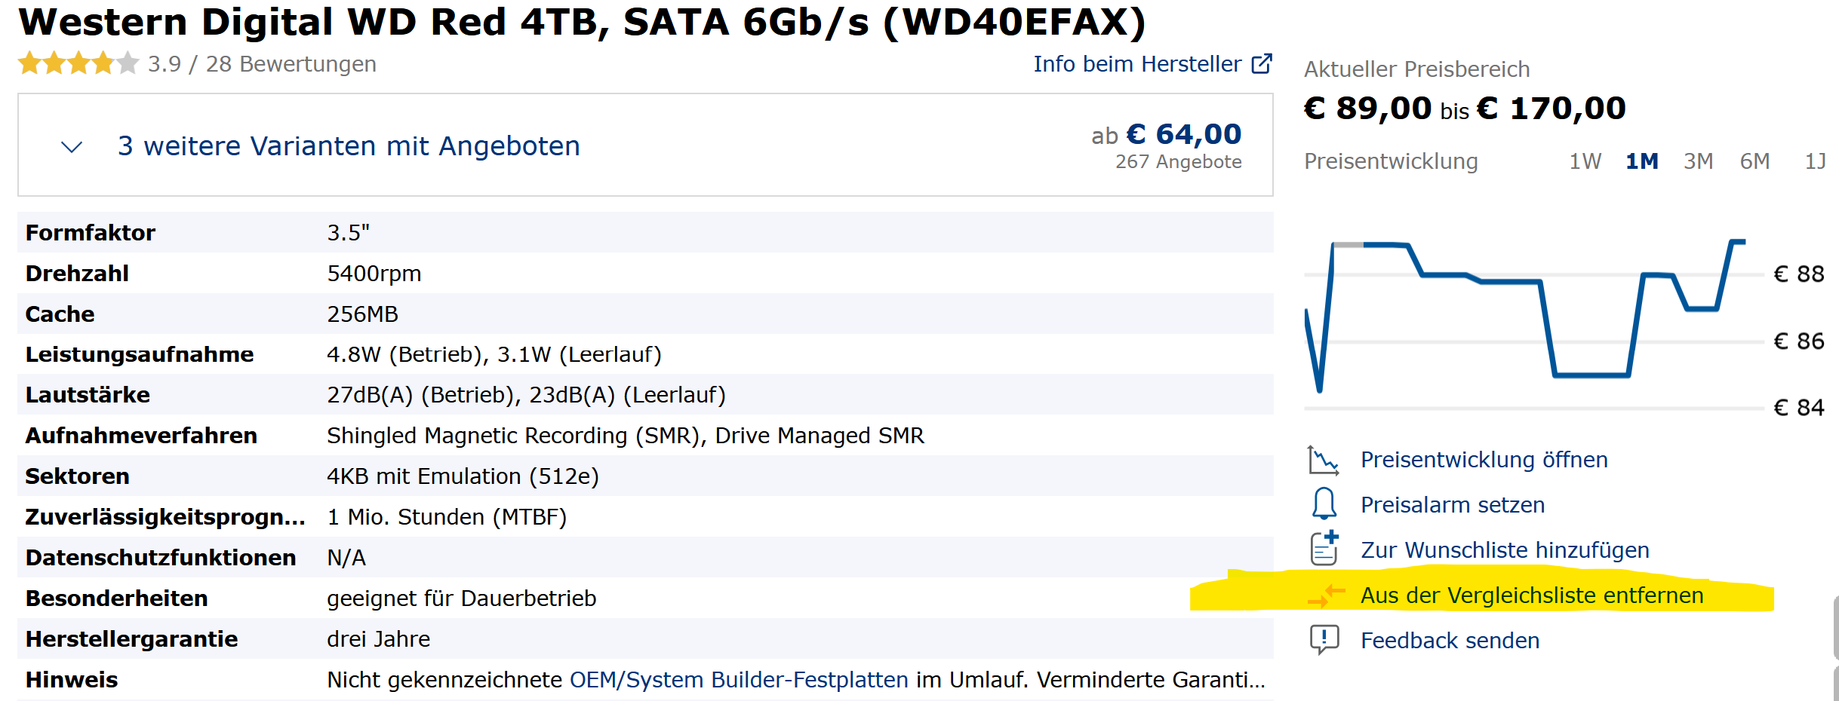Remove item via 'Aus der Vergleichsliste entfernen'
This screenshot has width=1839, height=701.
tap(1531, 595)
